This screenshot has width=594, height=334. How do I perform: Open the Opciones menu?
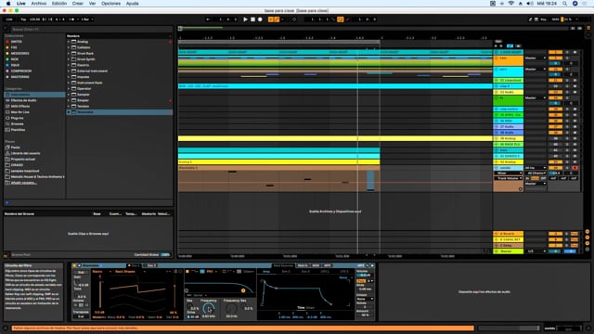[110, 4]
